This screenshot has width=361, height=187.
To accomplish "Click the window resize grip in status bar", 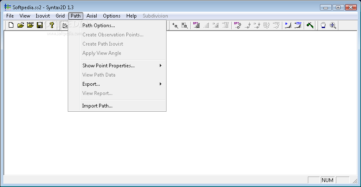I will click(355, 181).
